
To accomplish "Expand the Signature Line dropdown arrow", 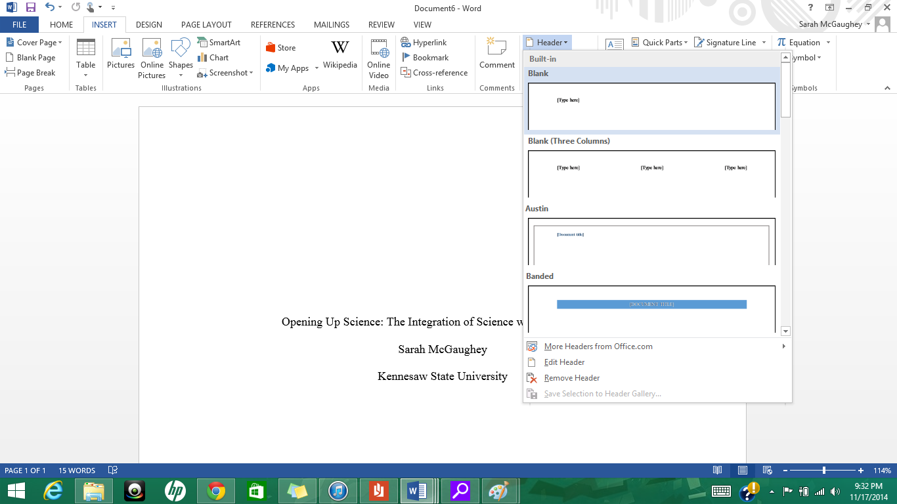I will tap(764, 43).
